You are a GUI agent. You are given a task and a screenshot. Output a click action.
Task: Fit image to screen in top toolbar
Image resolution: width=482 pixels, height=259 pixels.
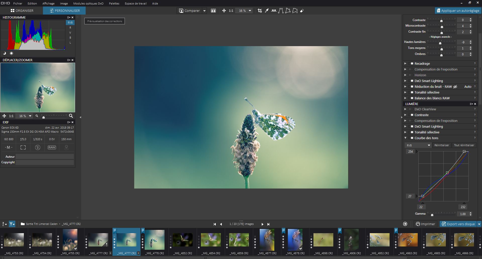224,11
